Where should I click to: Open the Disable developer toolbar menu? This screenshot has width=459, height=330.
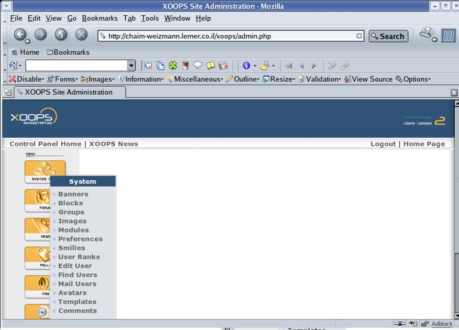pos(26,79)
